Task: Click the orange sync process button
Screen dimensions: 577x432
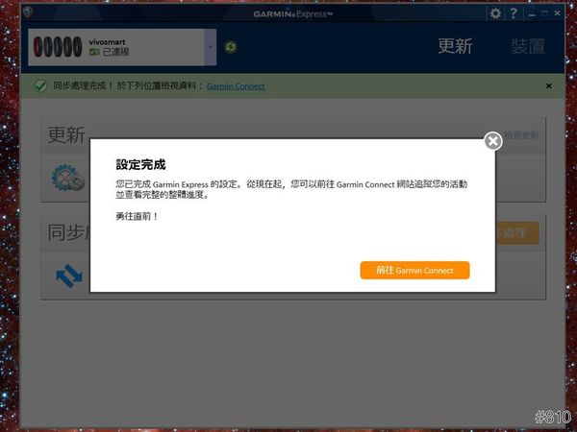Action: point(517,233)
